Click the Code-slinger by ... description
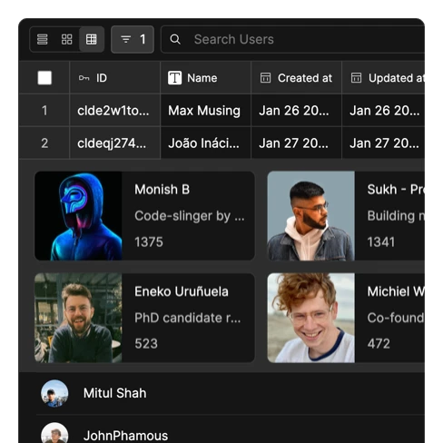The width and height of the screenshot is (443, 443). coord(190,216)
